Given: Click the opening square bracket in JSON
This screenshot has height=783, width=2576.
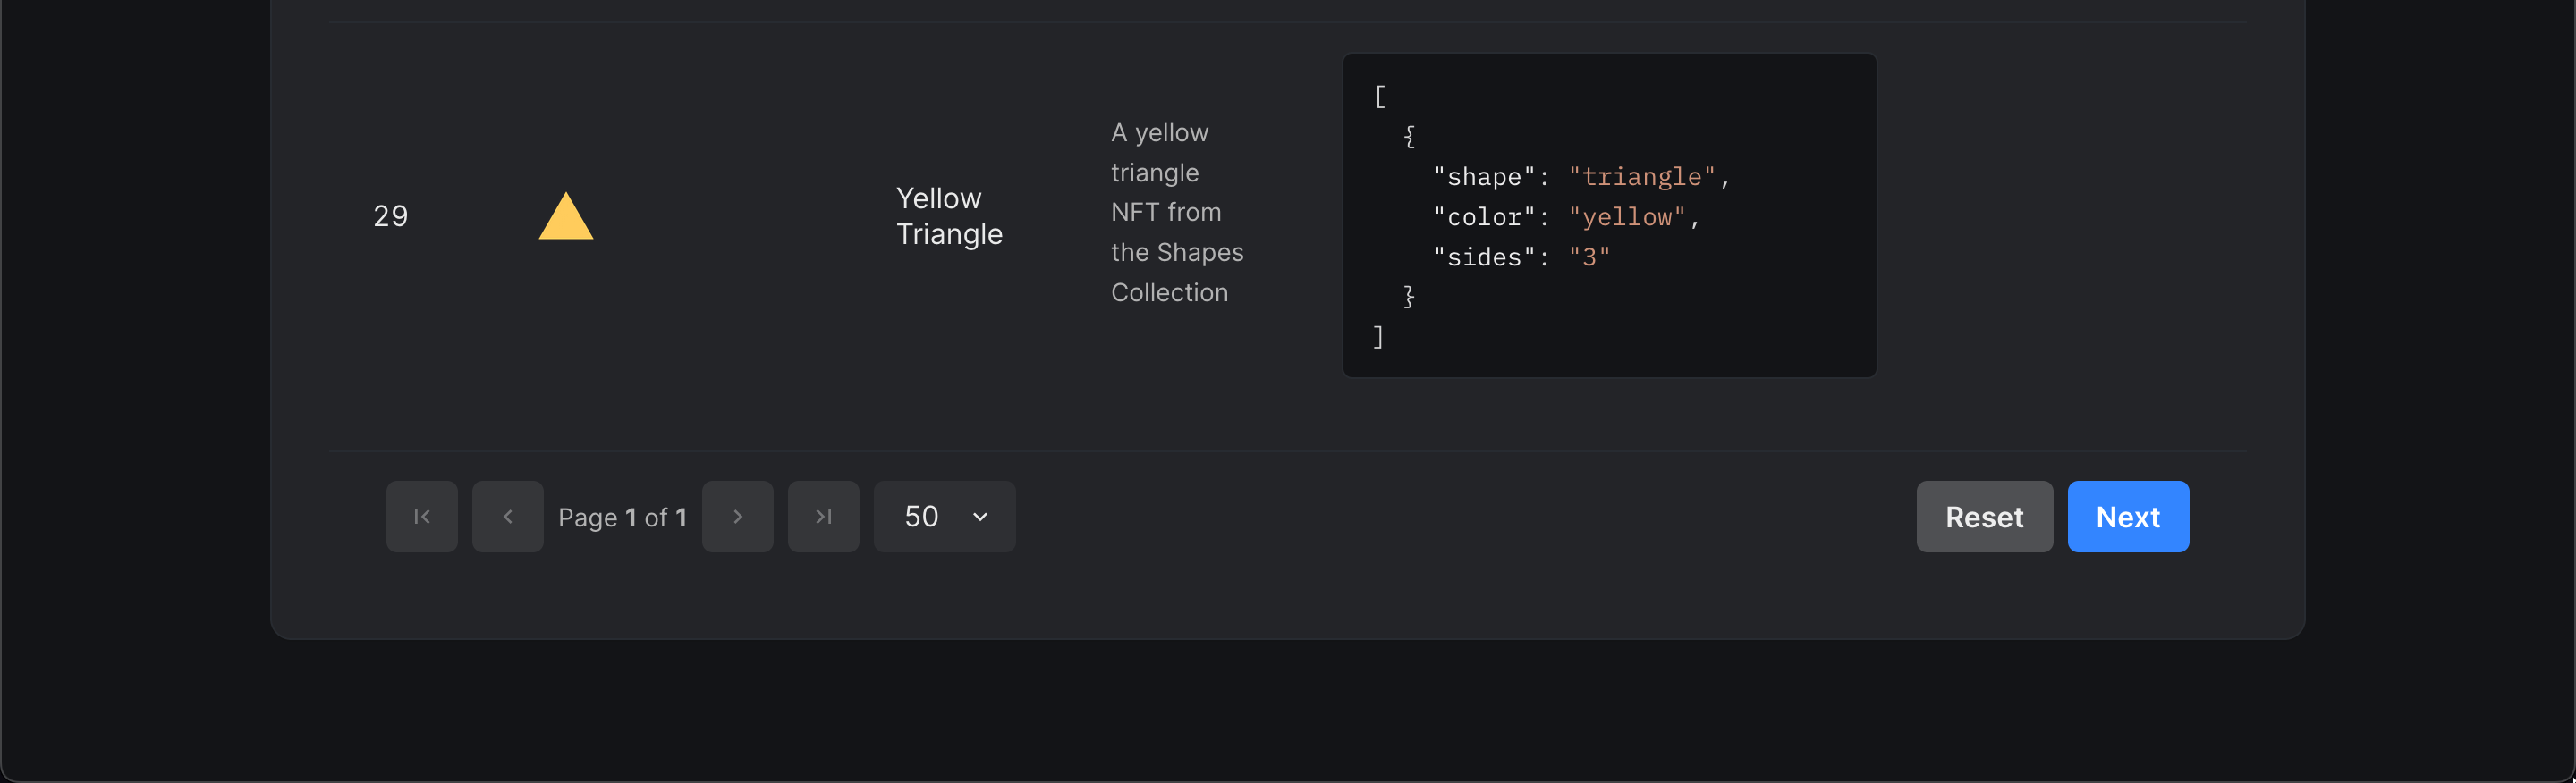Looking at the screenshot, I should pos(1380,97).
